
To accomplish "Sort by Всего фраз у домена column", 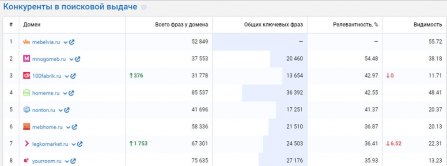I will 182,25.
